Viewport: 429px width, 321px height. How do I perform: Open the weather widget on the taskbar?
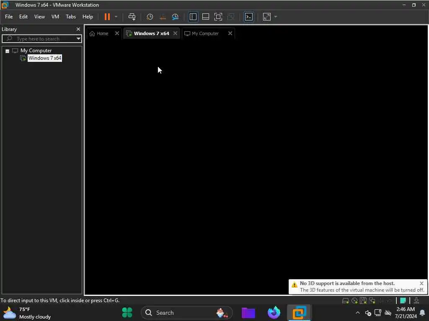click(27, 313)
